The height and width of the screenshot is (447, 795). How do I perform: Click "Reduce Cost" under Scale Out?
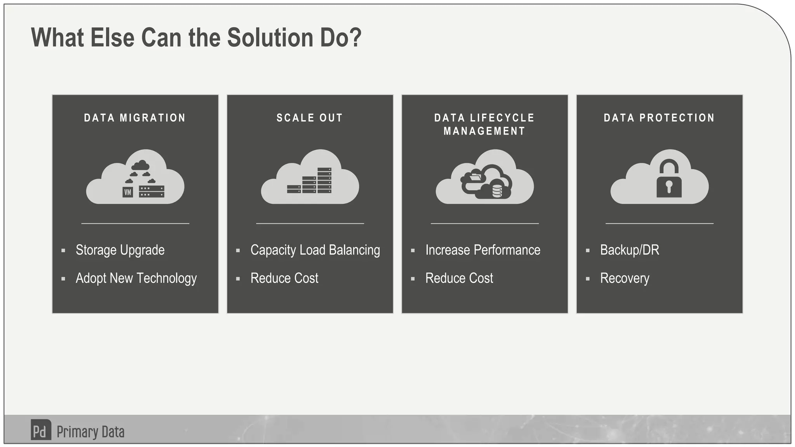coord(284,278)
